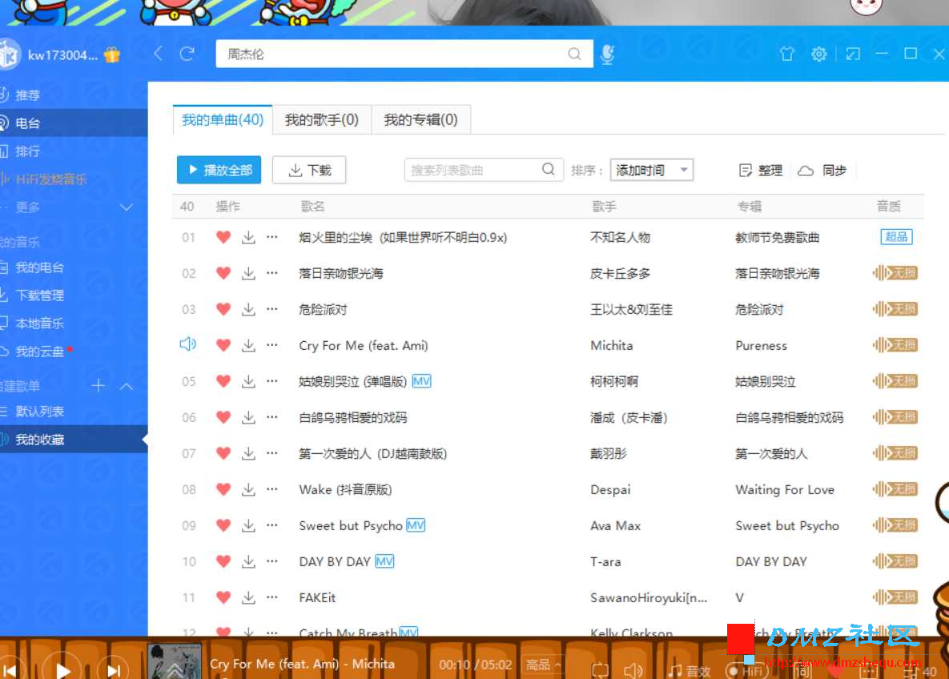Toggle the HiFi switch in the player bar
Viewport: 949px width, 679px height.
click(746, 670)
